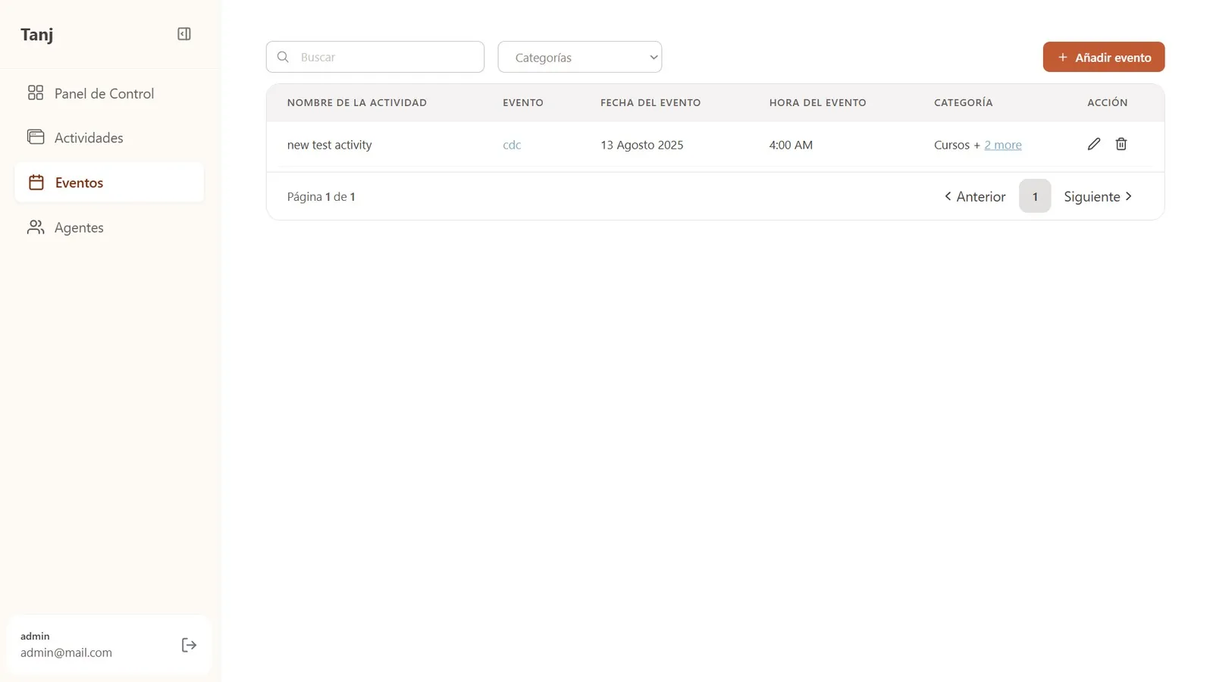Click the Categoría column header
Screen dimensions: 1213x682
(963, 102)
